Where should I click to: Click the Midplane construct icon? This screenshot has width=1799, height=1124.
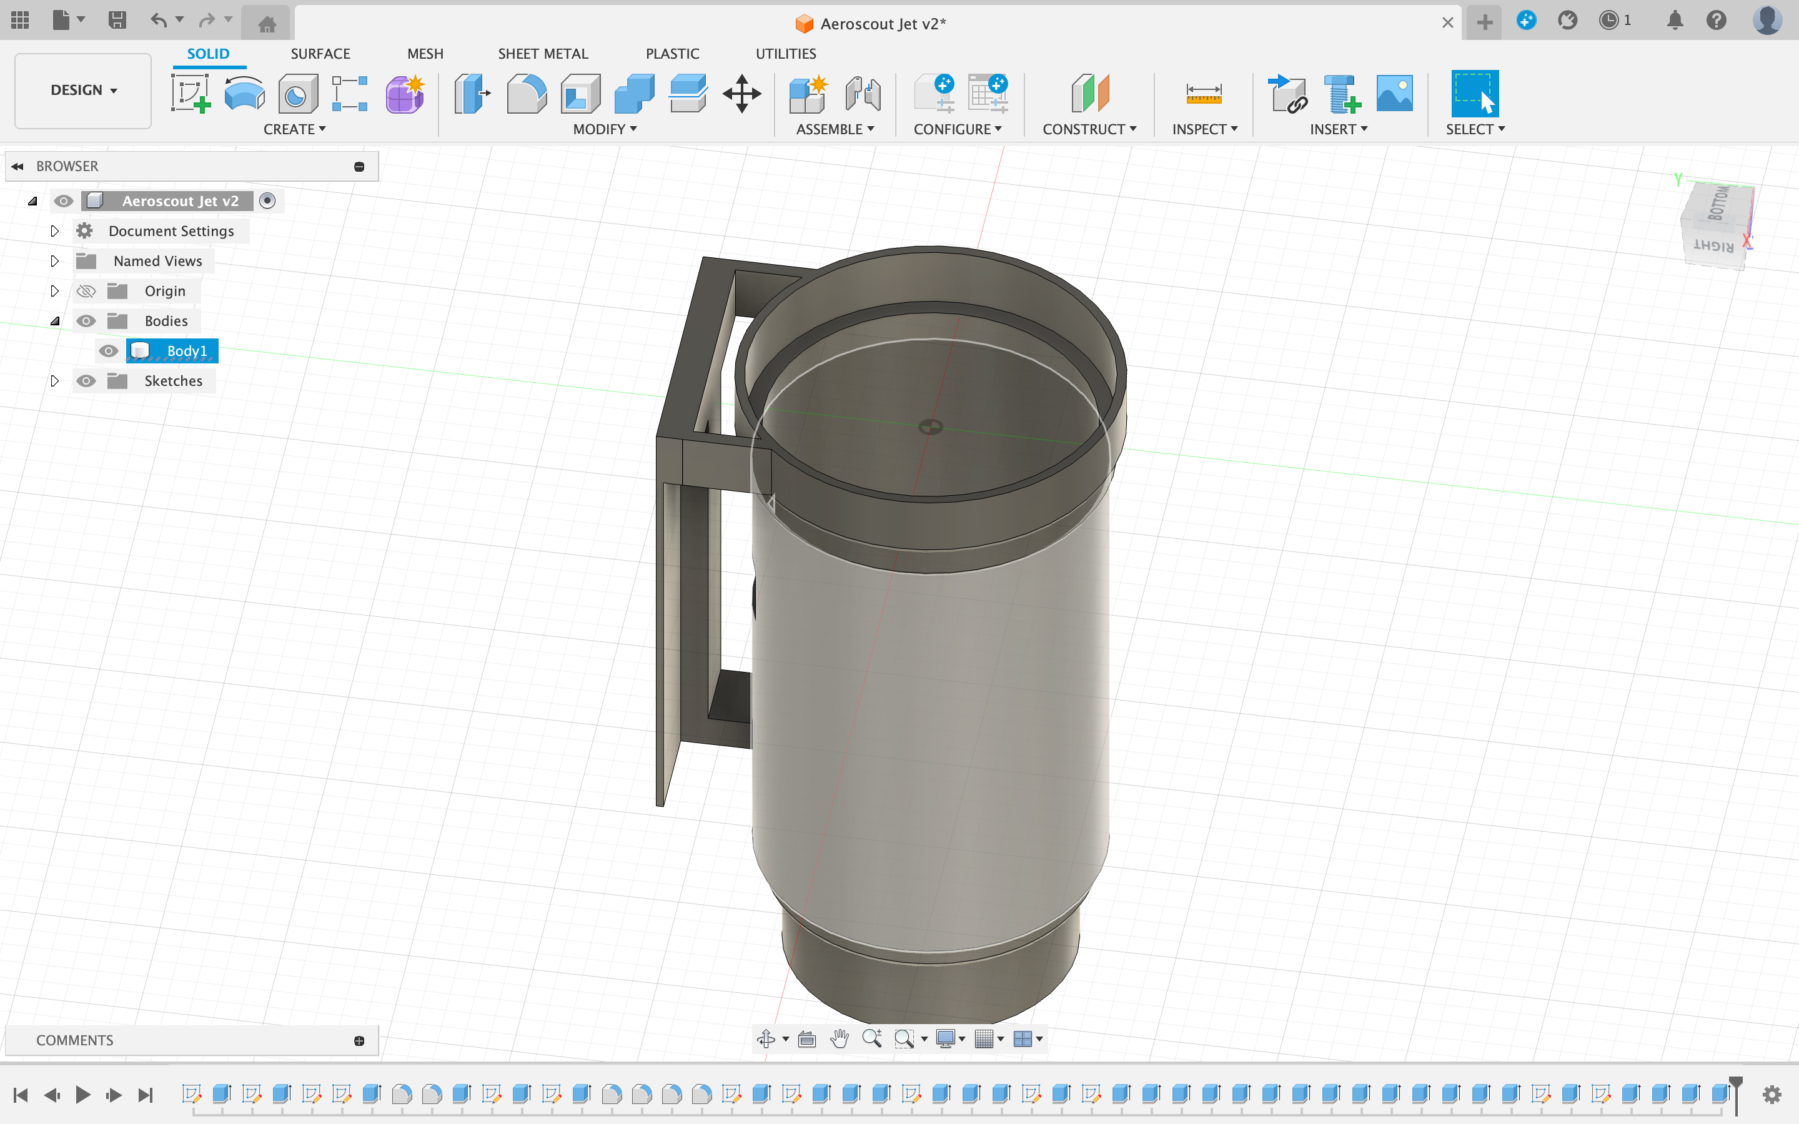pos(1090,94)
